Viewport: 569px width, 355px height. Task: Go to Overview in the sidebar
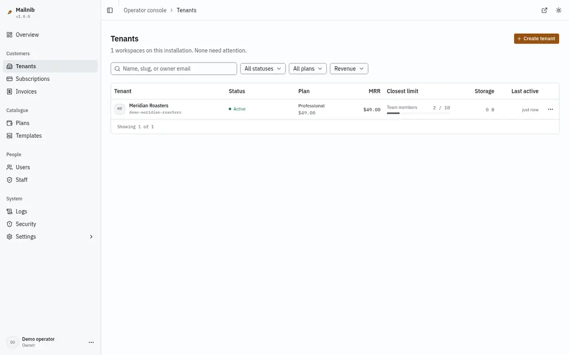(x=50, y=35)
